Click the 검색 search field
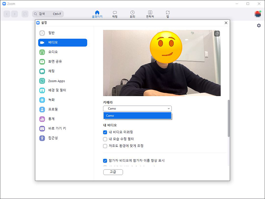The height and width of the screenshot is (199, 265). coord(48,14)
